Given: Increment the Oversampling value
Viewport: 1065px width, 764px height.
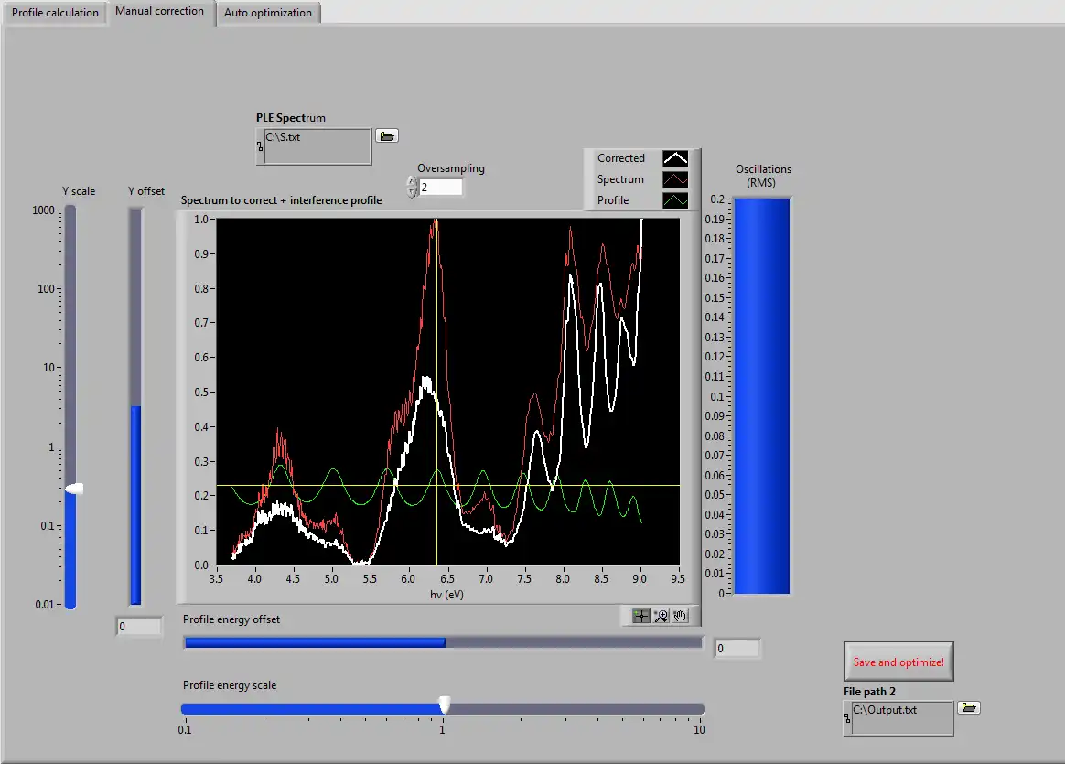Looking at the screenshot, I should tap(412, 181).
